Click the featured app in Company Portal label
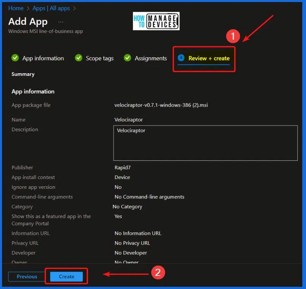 click(51, 220)
